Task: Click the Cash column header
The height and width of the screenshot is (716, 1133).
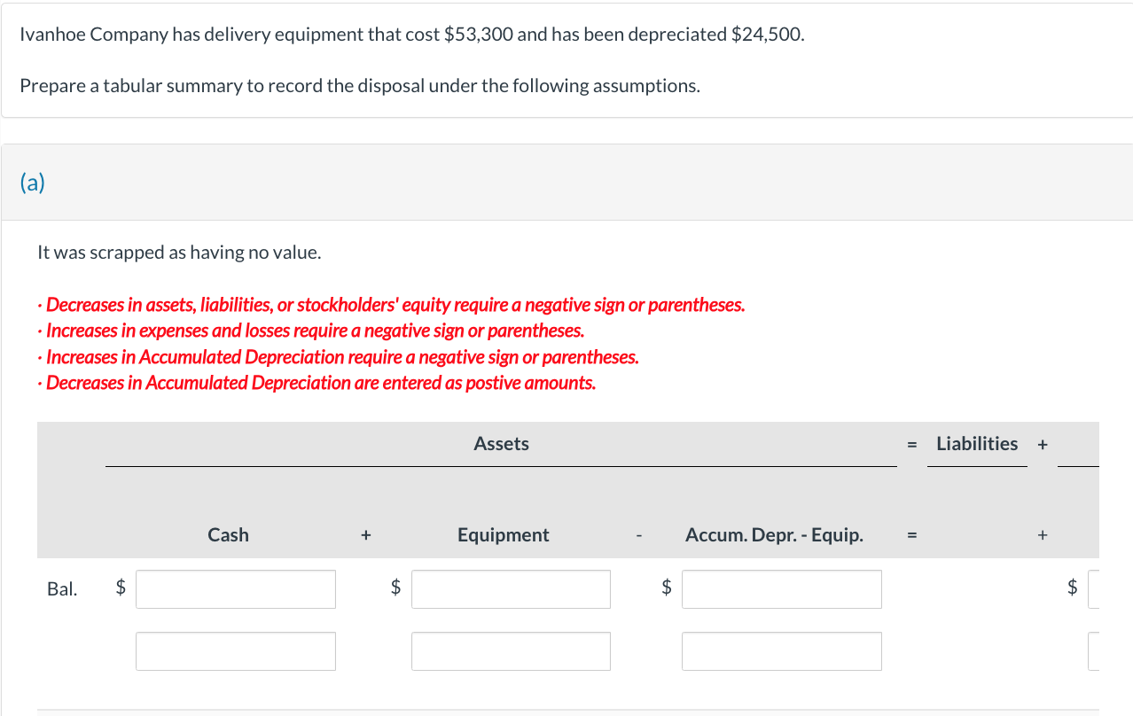Action: pyautogui.click(x=228, y=535)
